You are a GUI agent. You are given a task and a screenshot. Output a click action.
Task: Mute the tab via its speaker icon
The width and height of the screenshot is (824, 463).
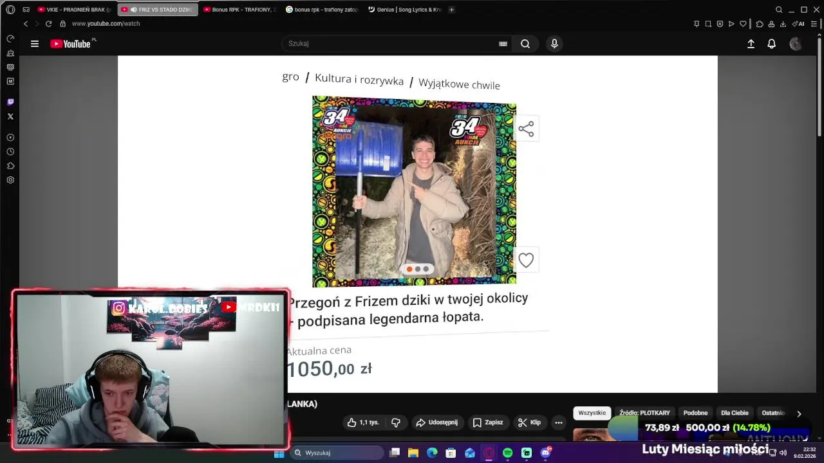click(x=134, y=10)
